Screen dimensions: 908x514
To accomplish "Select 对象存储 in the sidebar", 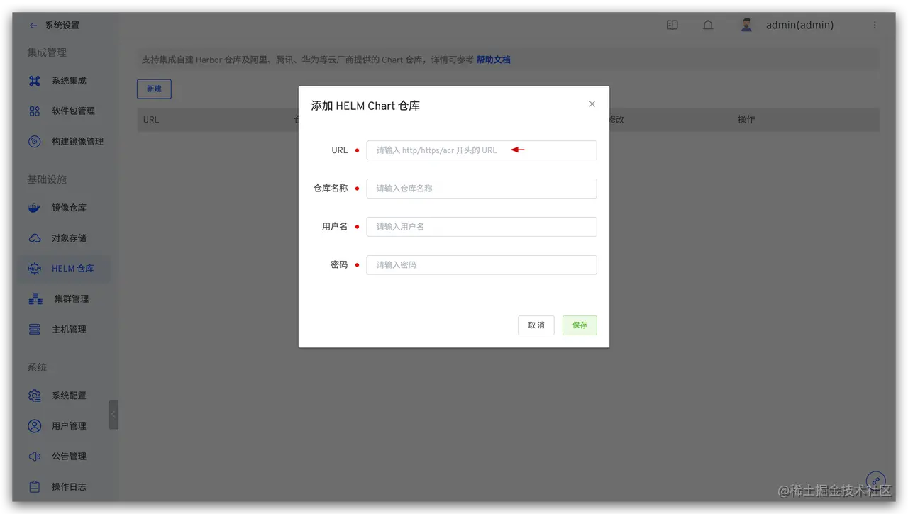I will coord(69,238).
